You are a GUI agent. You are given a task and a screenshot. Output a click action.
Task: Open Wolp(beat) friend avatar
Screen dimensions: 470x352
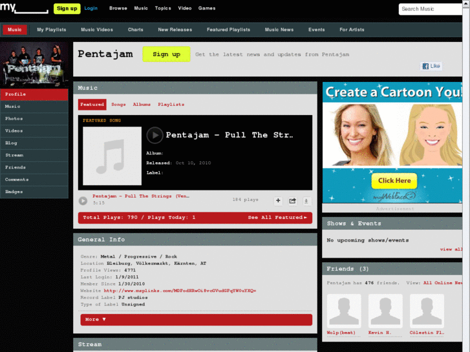pos(344,311)
